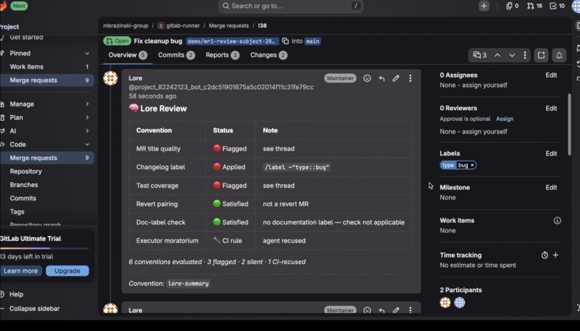This screenshot has height=331, width=580.
Task: Click the Search or go to field
Action: pos(291,6)
